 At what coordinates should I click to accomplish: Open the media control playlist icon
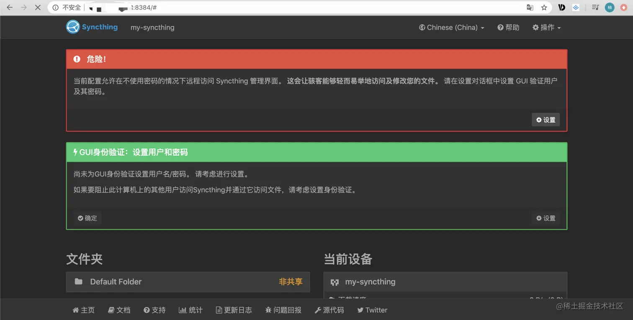595,8
